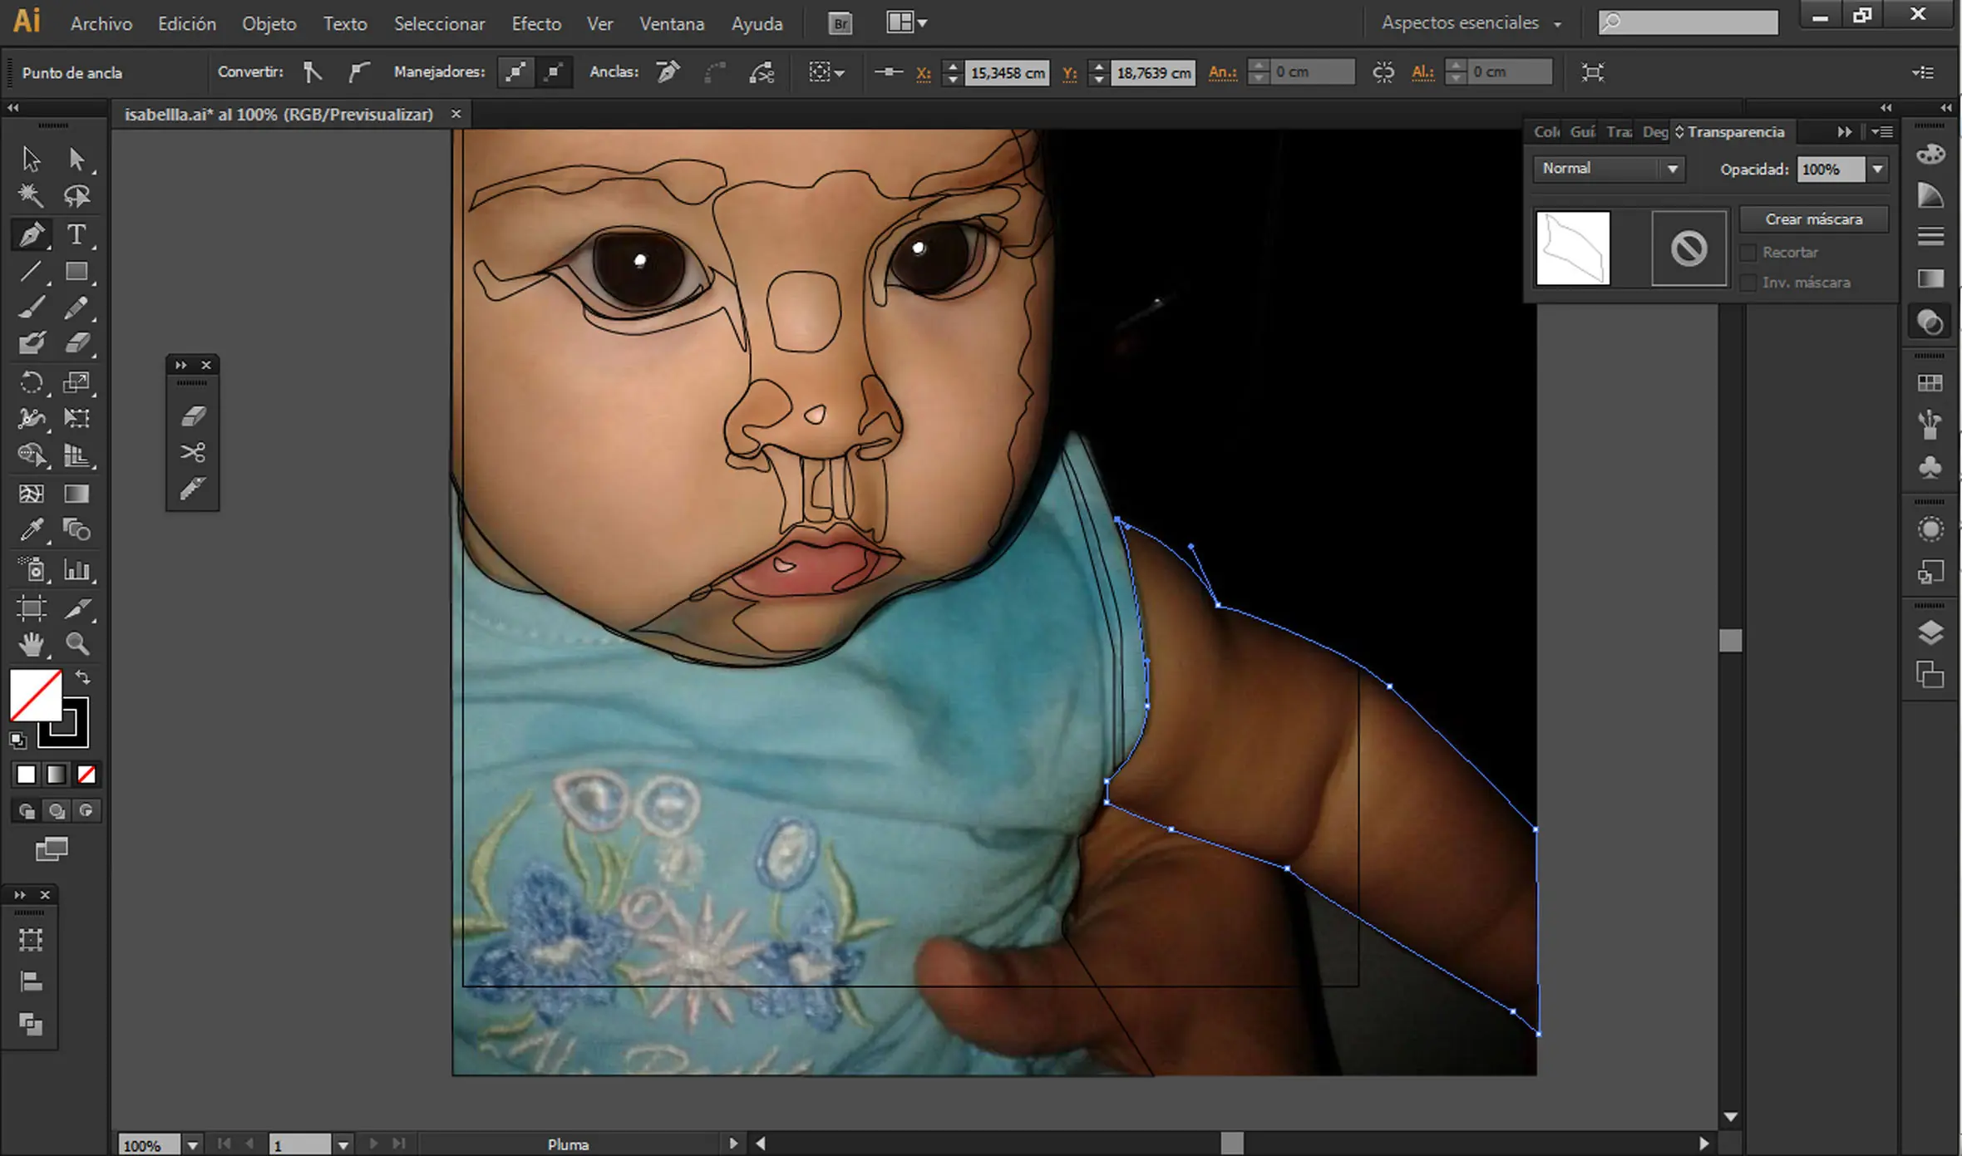Open the zoom level dropdown at 100%

click(192, 1145)
